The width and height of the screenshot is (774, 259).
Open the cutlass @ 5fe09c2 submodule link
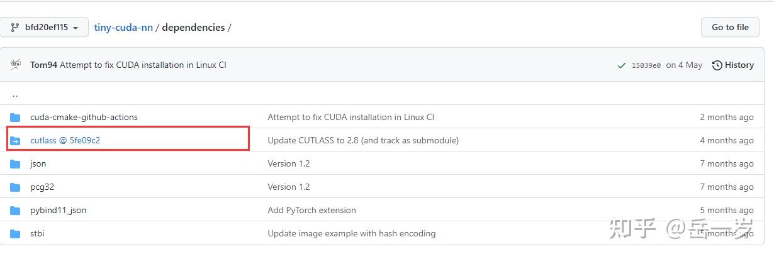(x=65, y=141)
